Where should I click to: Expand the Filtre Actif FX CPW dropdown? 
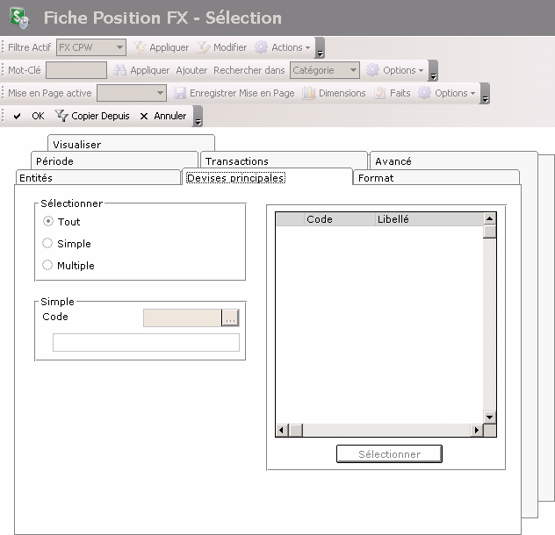(119, 47)
